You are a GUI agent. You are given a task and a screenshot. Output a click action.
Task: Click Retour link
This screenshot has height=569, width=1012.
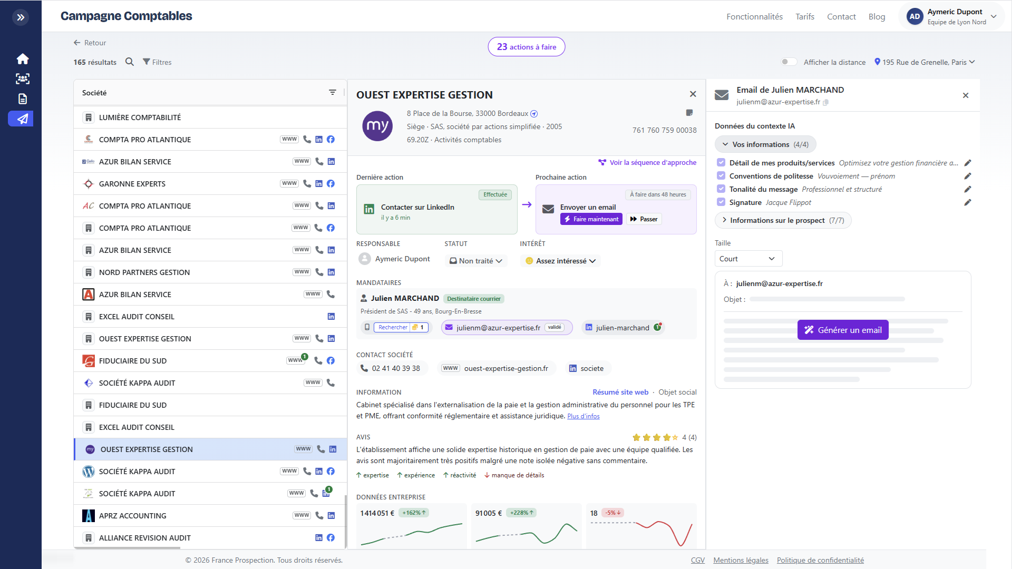pyautogui.click(x=90, y=43)
